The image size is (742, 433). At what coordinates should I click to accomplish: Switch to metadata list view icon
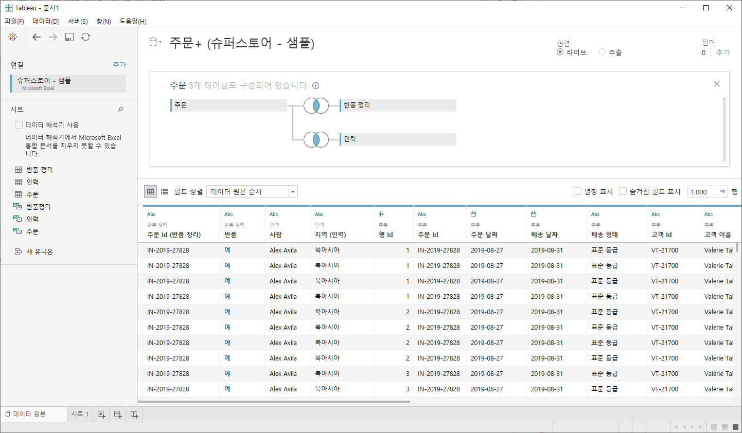pyautogui.click(x=165, y=191)
